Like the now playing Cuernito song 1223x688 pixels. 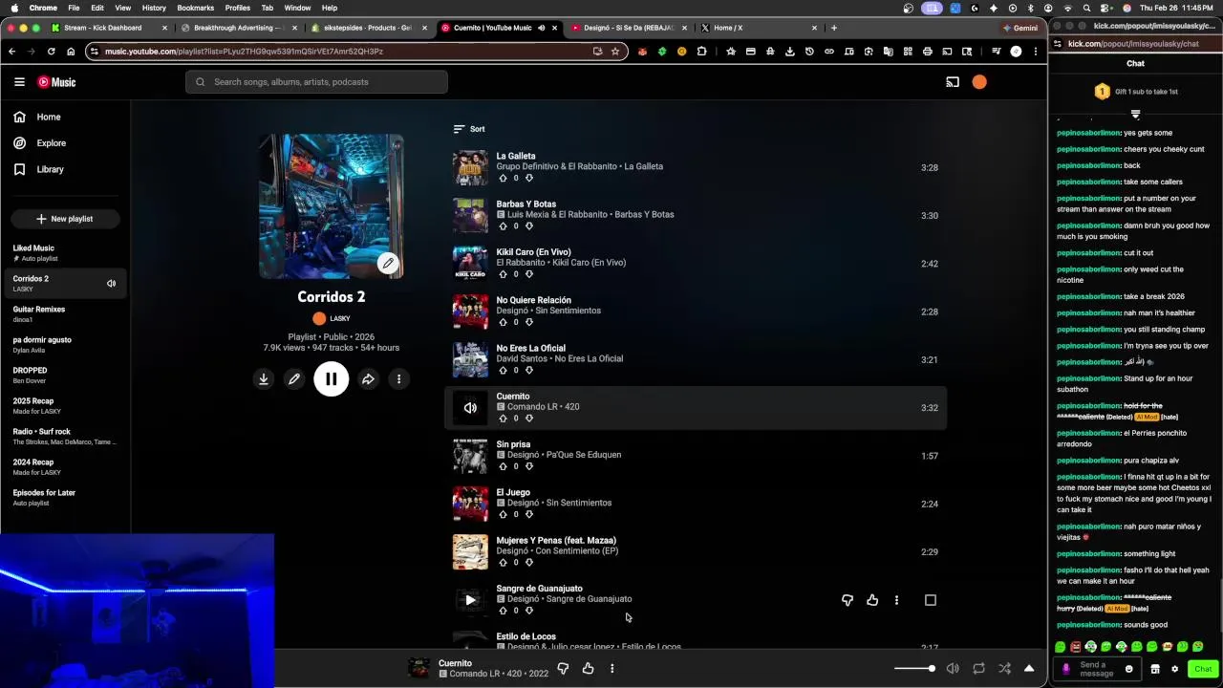click(588, 669)
